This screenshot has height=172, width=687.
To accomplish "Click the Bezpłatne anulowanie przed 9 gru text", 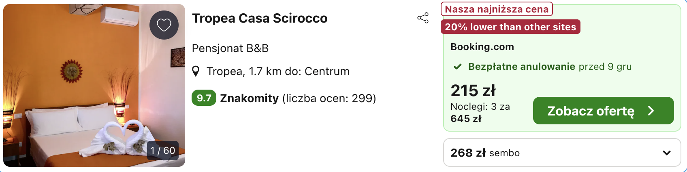I will [x=550, y=67].
